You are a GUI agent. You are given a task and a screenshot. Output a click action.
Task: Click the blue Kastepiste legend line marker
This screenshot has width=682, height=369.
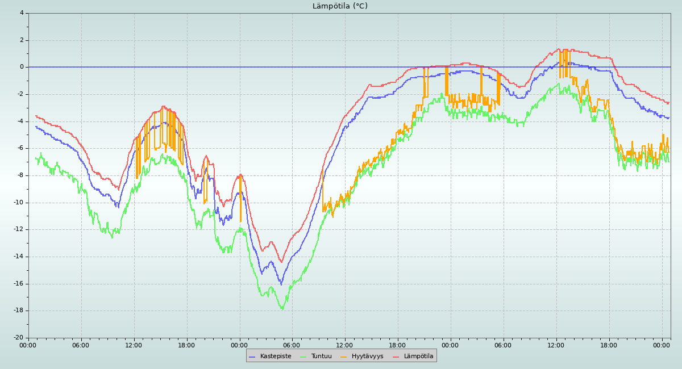pyautogui.click(x=252, y=357)
